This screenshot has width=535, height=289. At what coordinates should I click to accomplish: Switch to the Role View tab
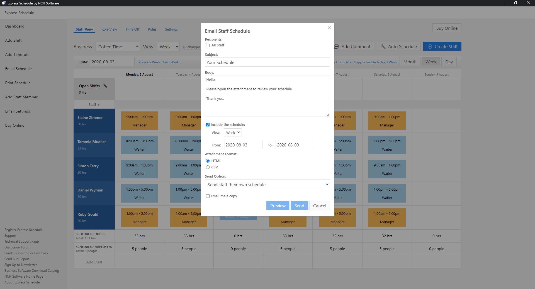(109, 29)
